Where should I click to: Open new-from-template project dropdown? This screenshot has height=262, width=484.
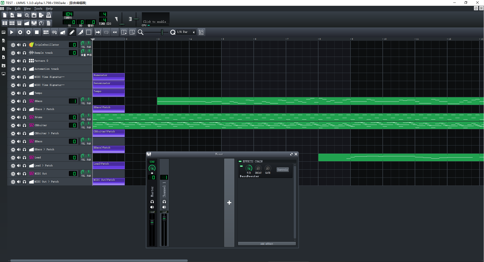pos(12,15)
